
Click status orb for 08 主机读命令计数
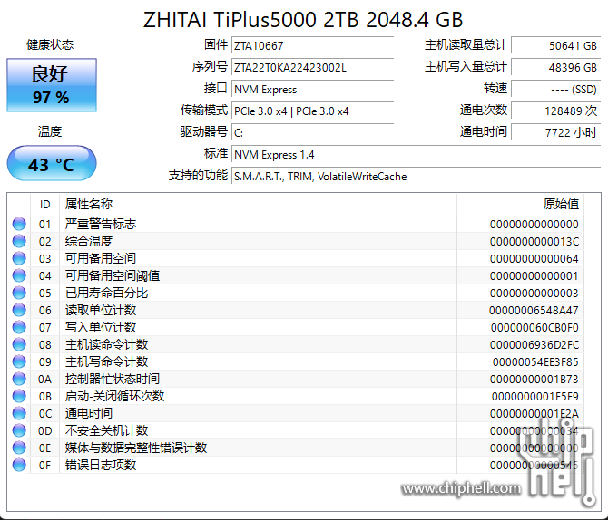point(19,344)
